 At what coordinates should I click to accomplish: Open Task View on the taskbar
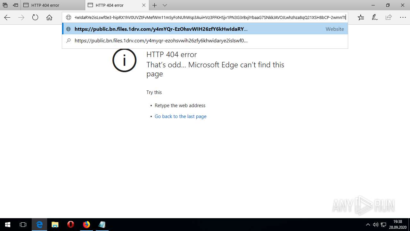23,225
